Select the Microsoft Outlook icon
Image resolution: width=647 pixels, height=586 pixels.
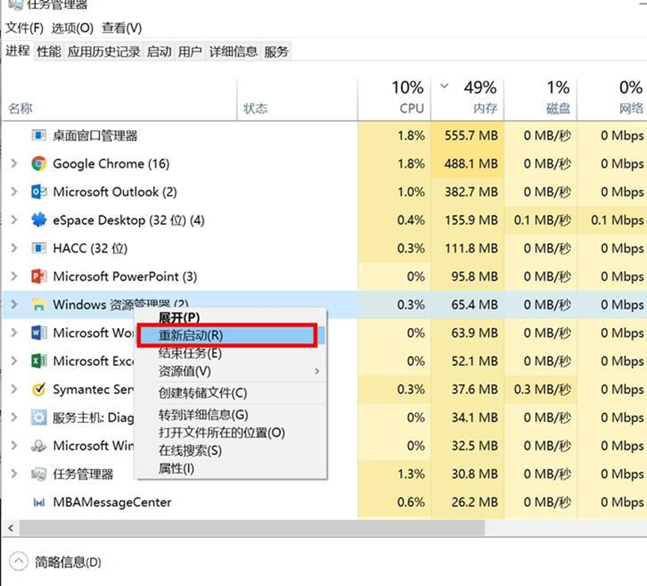[39, 192]
